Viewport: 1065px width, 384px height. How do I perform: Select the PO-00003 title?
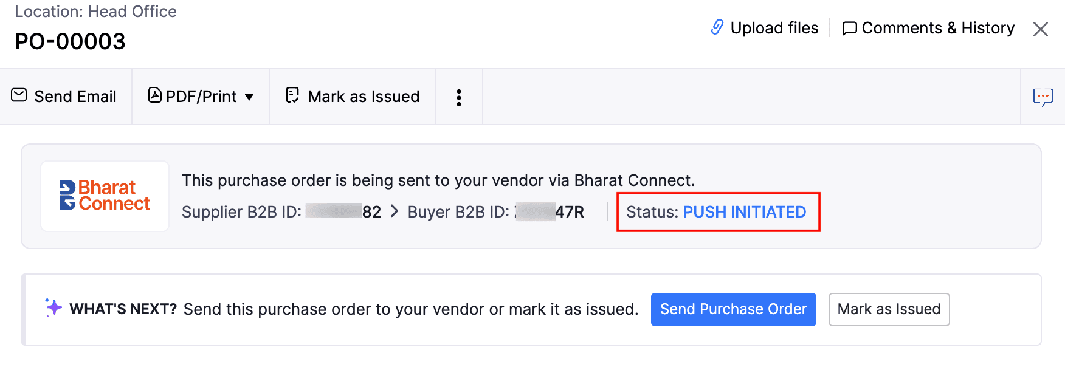click(x=70, y=41)
